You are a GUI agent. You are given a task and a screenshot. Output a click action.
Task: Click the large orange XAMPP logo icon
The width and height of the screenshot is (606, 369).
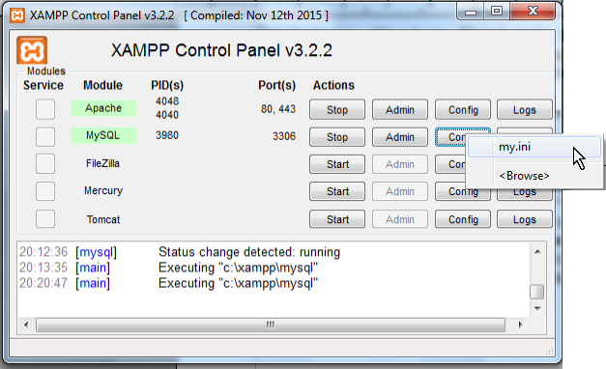point(32,50)
